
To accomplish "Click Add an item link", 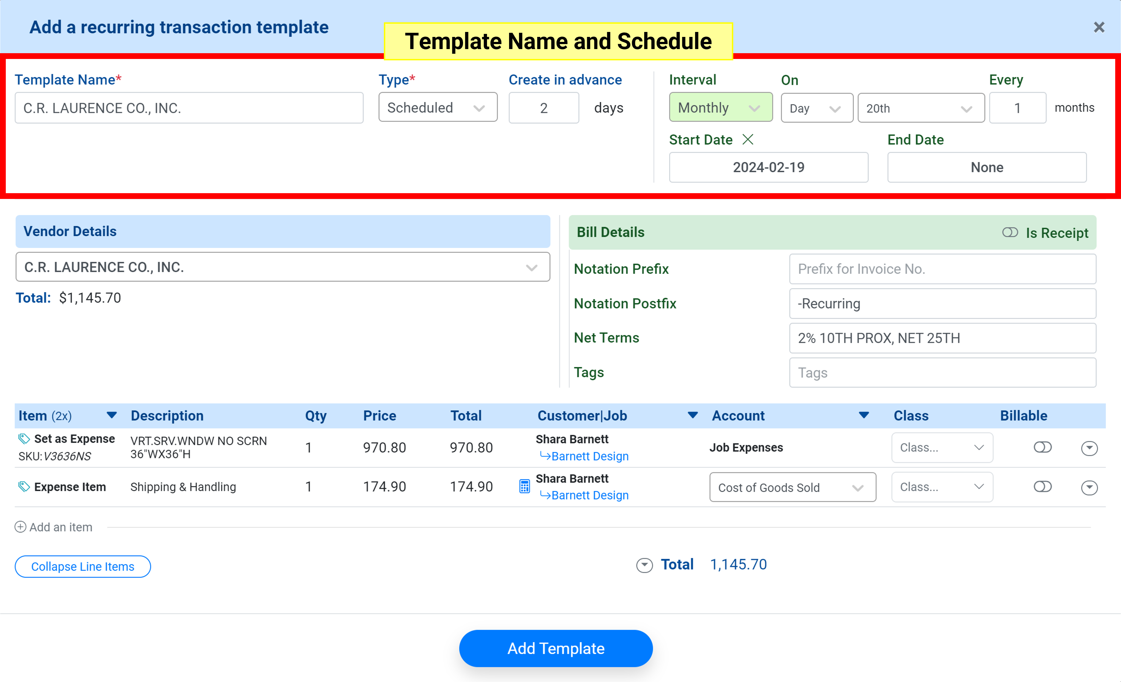I will 61,527.
